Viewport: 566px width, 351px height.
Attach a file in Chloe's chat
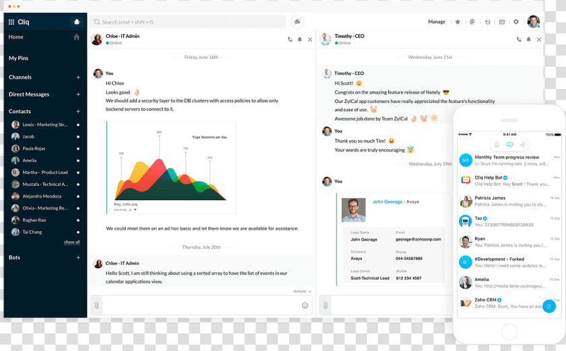point(96,305)
